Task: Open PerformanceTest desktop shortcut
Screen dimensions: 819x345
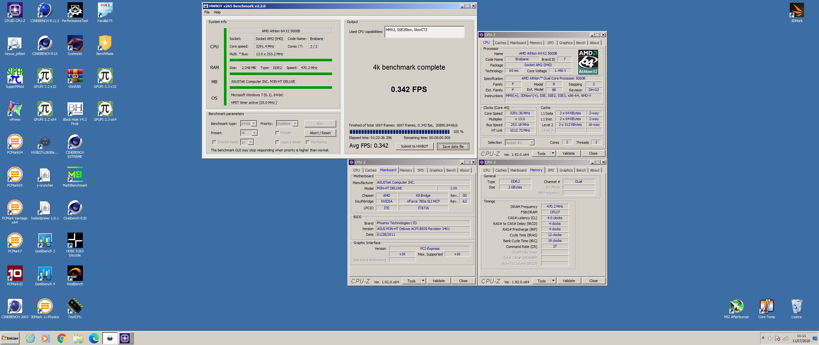Action: [75, 12]
